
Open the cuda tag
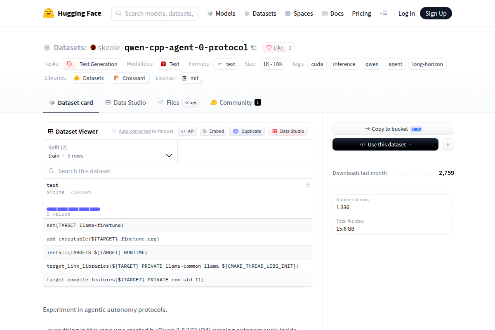(x=317, y=64)
